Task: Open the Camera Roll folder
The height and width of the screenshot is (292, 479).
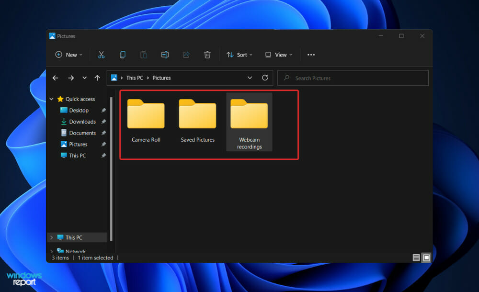Action: pyautogui.click(x=146, y=115)
